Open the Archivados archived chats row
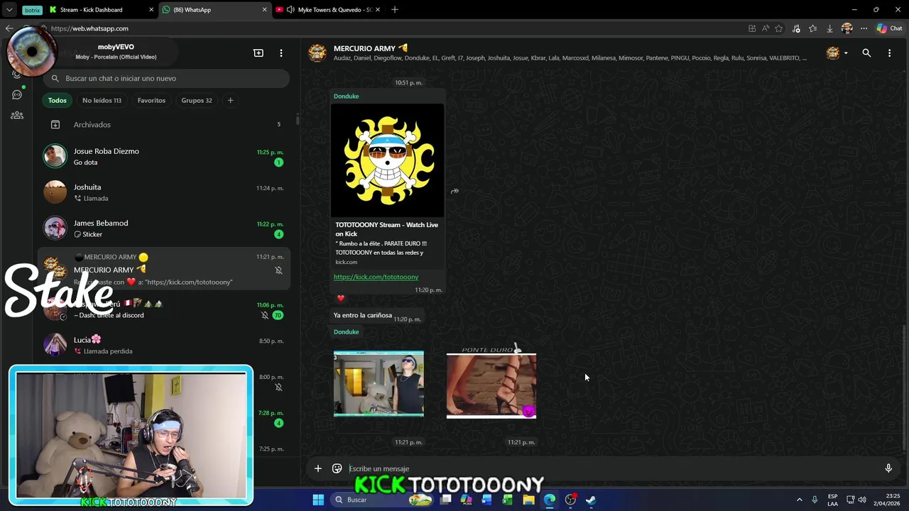 (x=165, y=125)
